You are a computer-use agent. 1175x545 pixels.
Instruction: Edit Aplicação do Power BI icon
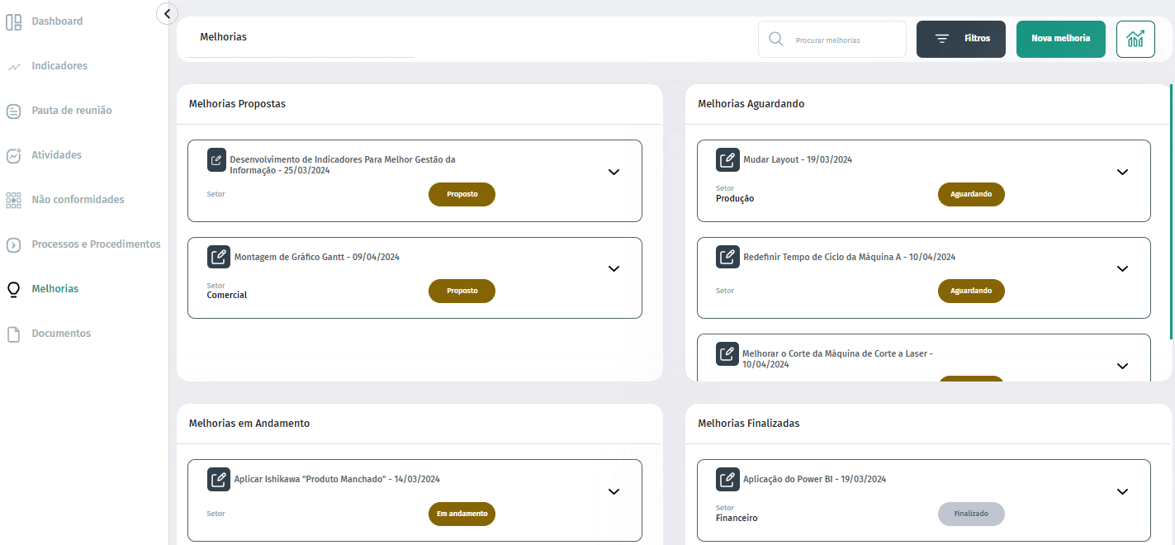point(727,479)
